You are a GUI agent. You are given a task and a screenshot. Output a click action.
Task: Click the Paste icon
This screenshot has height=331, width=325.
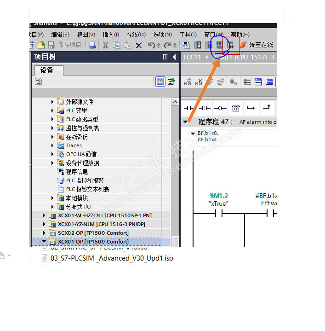pyautogui.click(x=127, y=45)
